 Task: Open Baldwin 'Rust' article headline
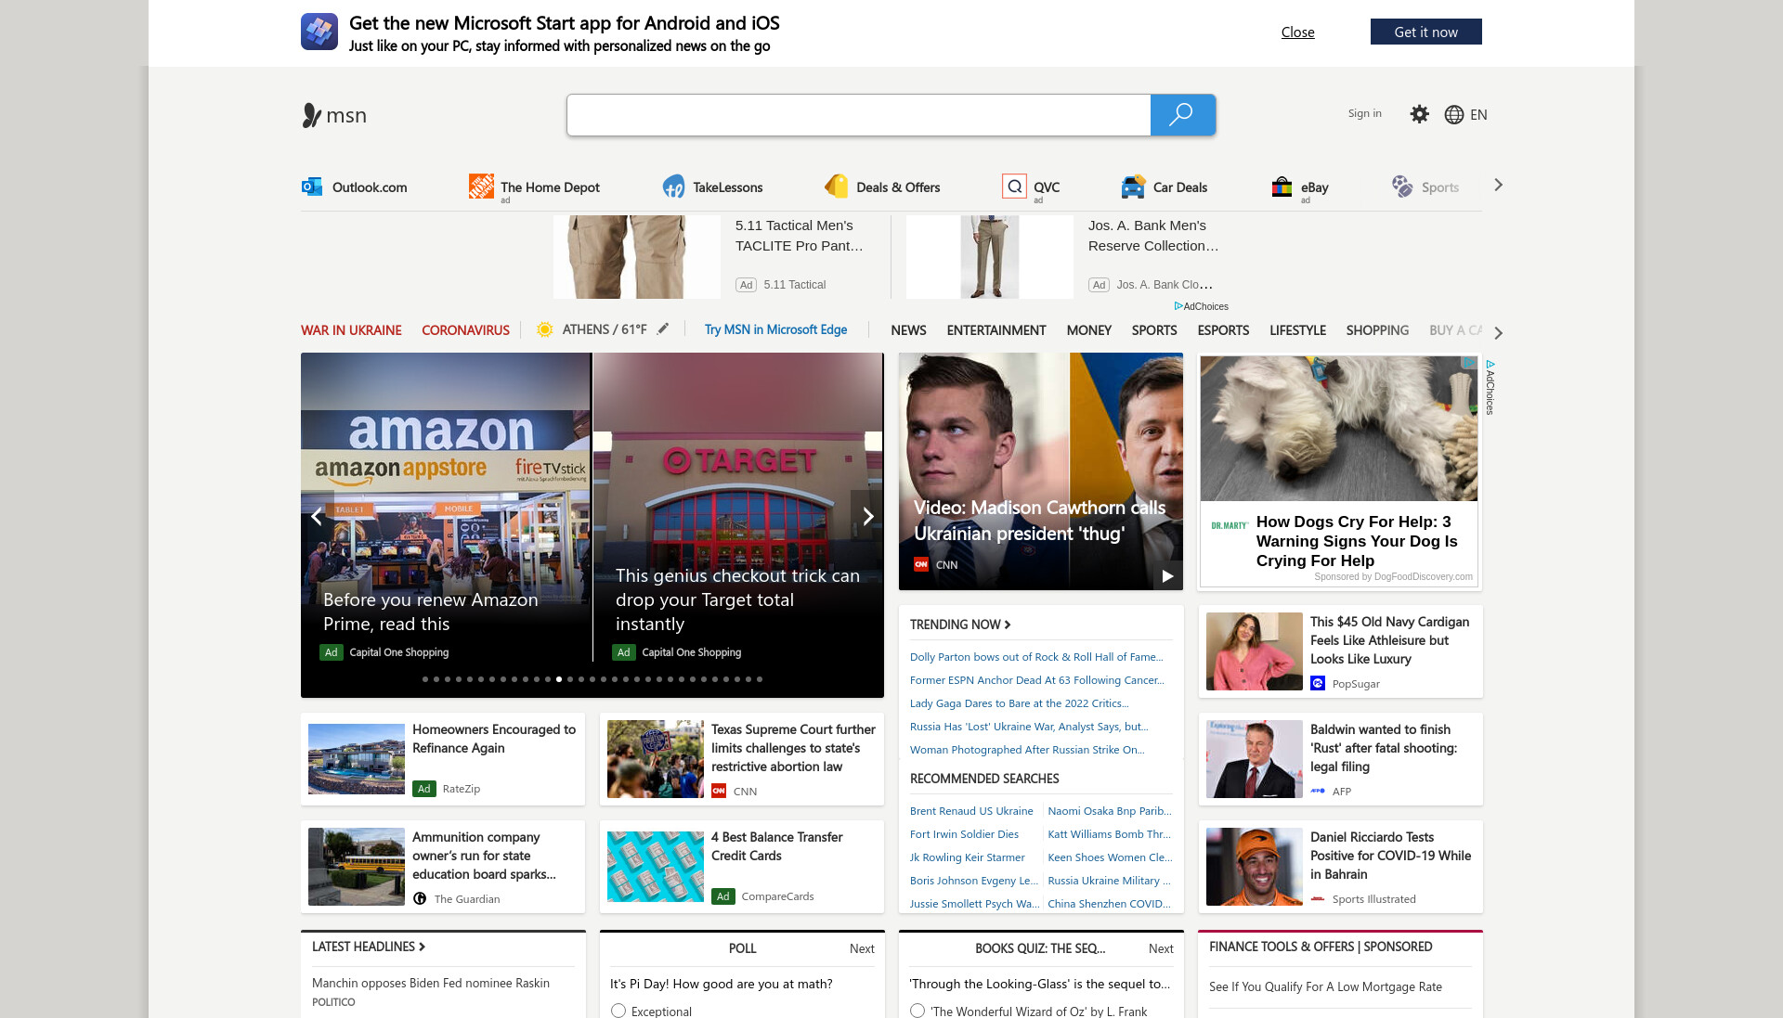[1384, 748]
